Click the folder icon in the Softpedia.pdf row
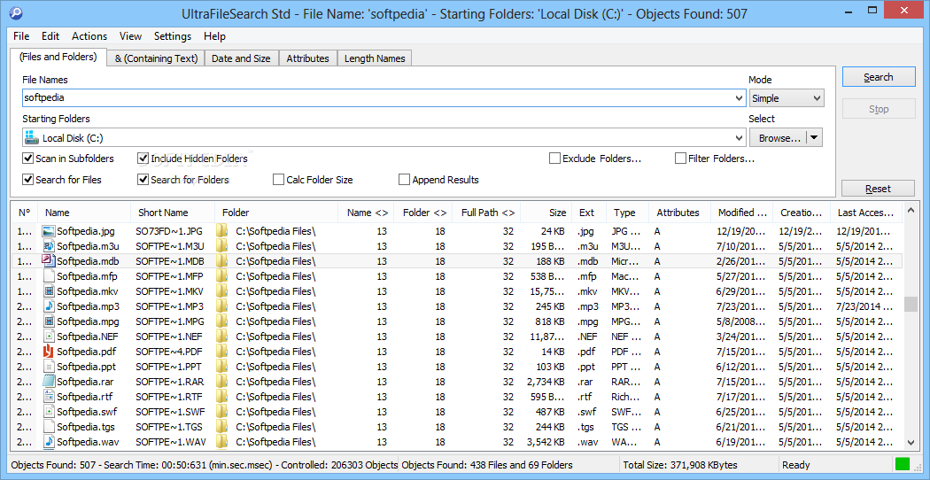The image size is (930, 480). click(222, 352)
